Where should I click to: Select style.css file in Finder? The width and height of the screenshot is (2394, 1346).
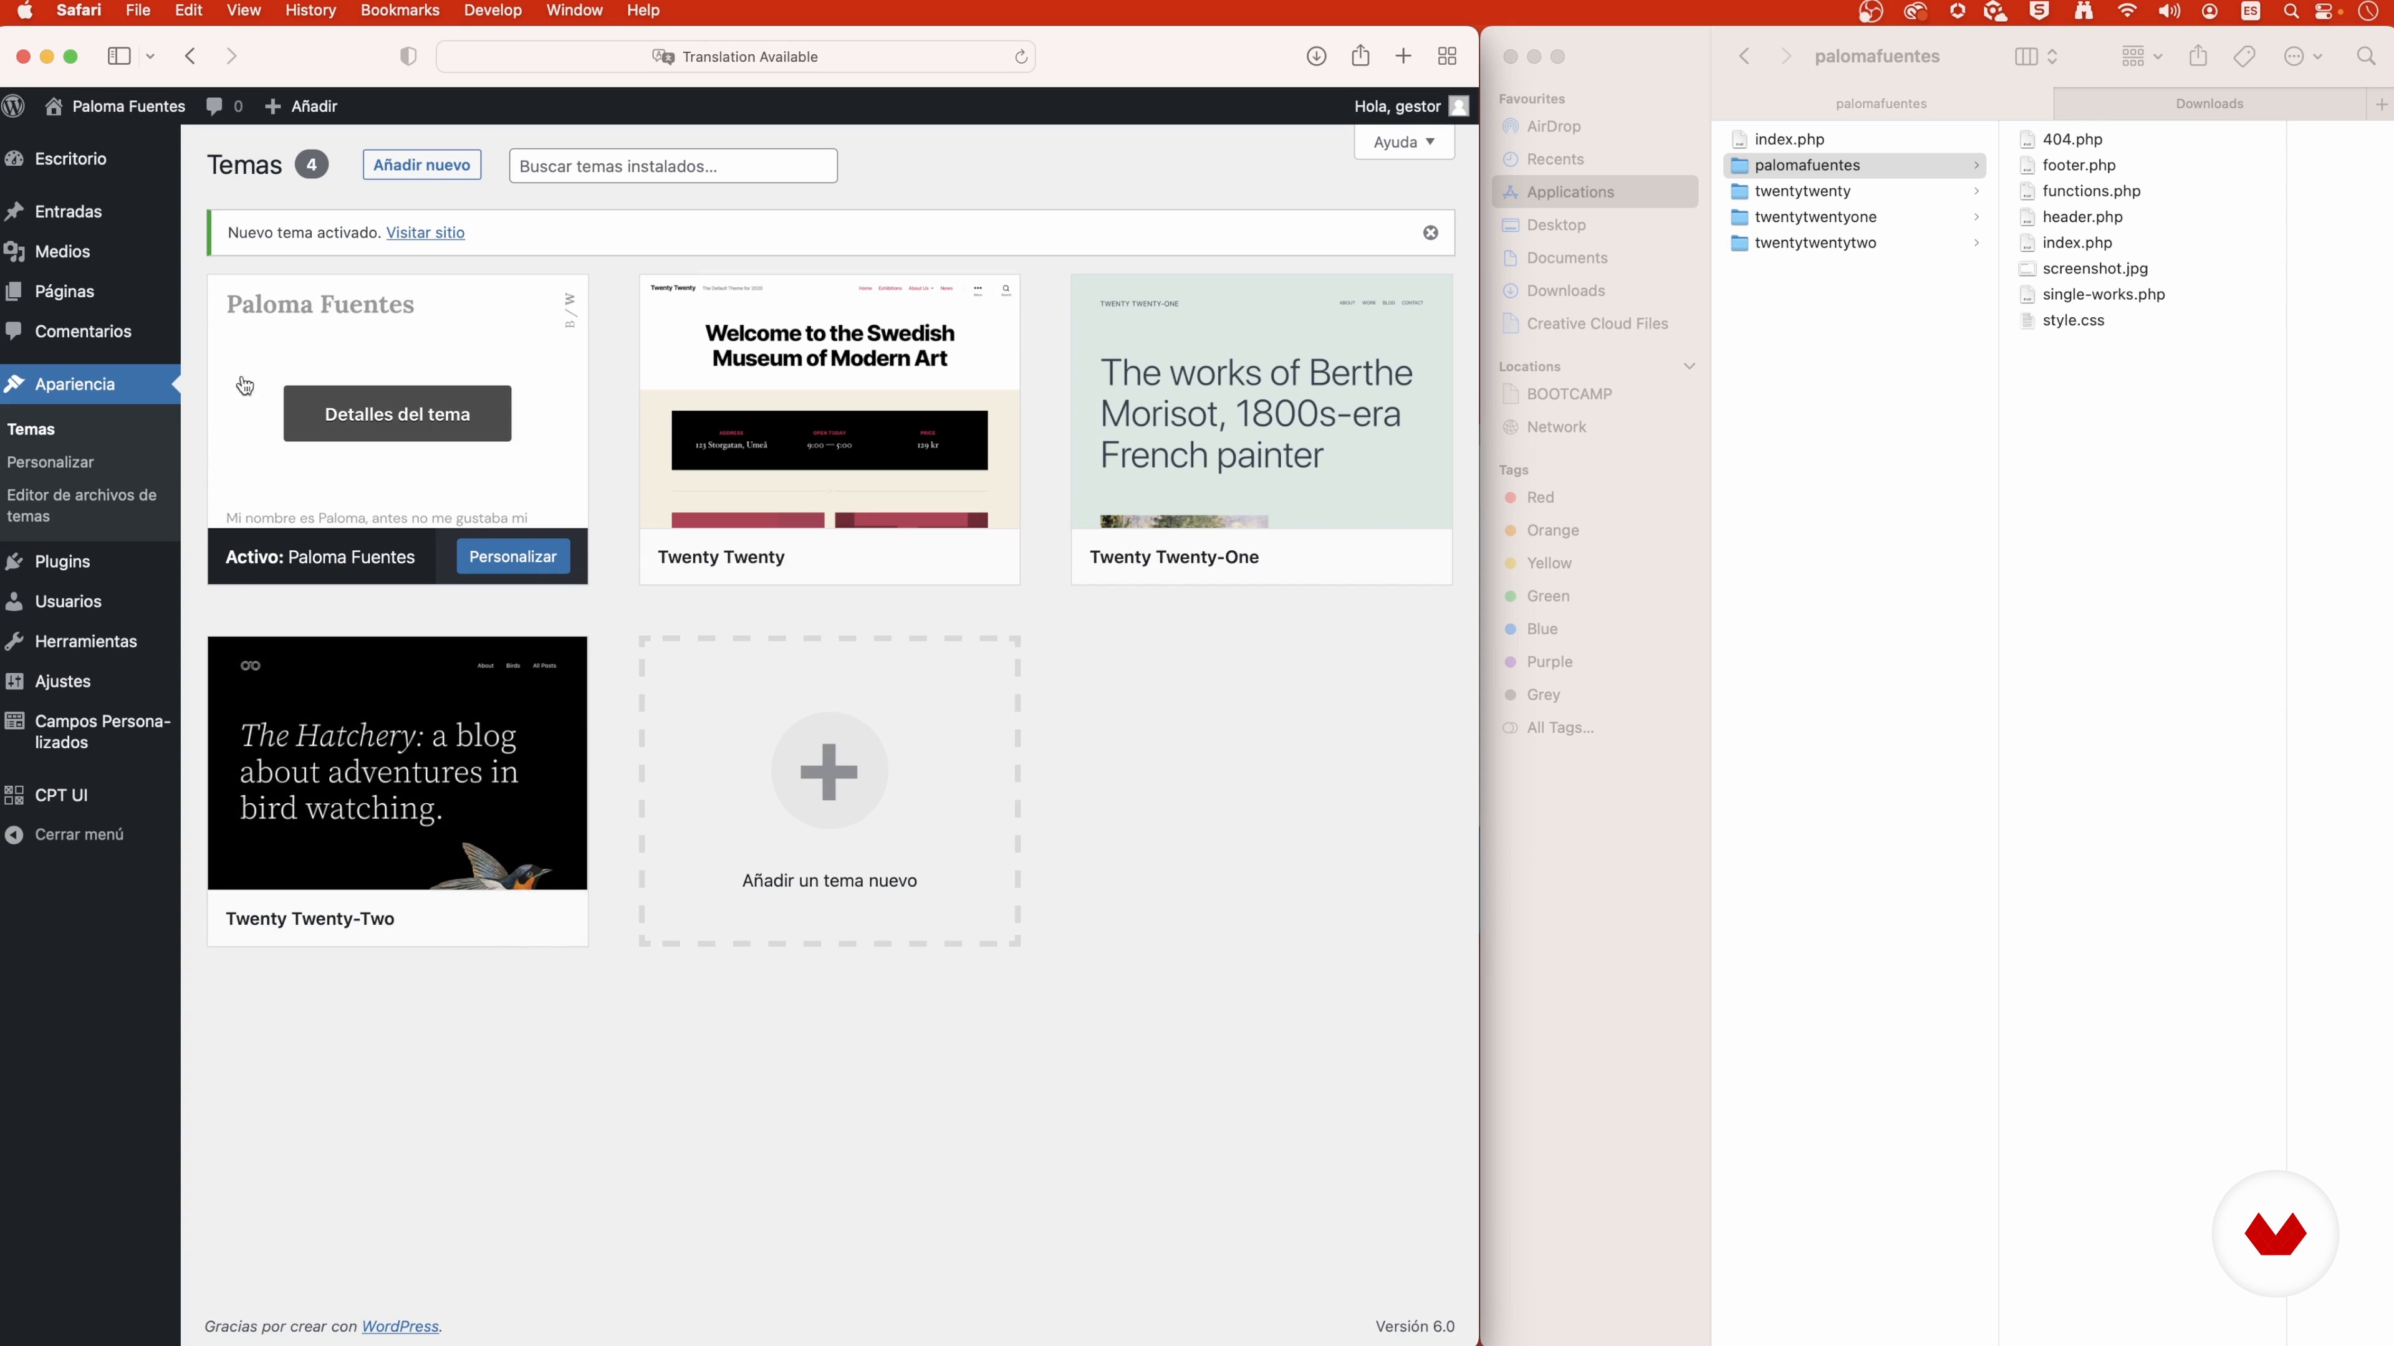2072,320
